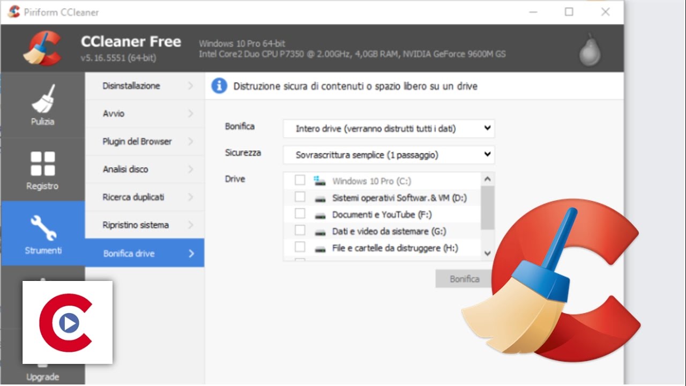
Task: Click Windows 10 Pro (C:) drive icon
Action: pos(319,181)
